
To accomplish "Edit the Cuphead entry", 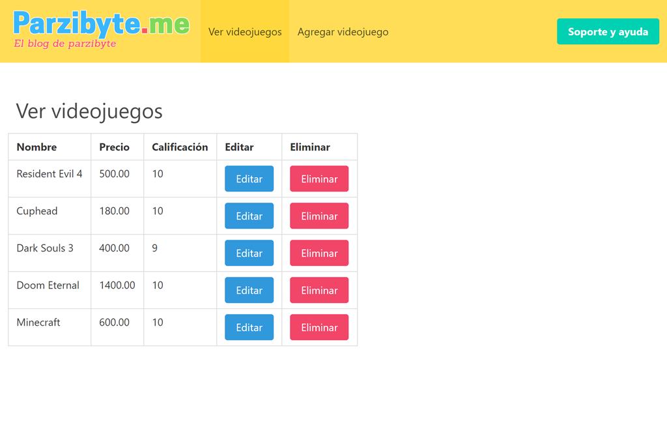I will point(249,216).
